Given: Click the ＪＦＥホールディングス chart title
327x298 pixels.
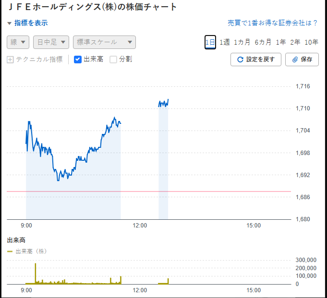Looking at the screenshot, I should (93, 7).
